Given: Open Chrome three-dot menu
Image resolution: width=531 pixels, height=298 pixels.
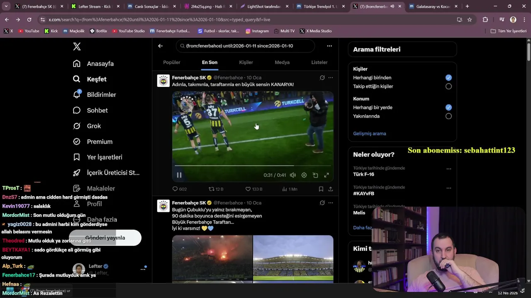Looking at the screenshot, I should pyautogui.click(x=524, y=19).
